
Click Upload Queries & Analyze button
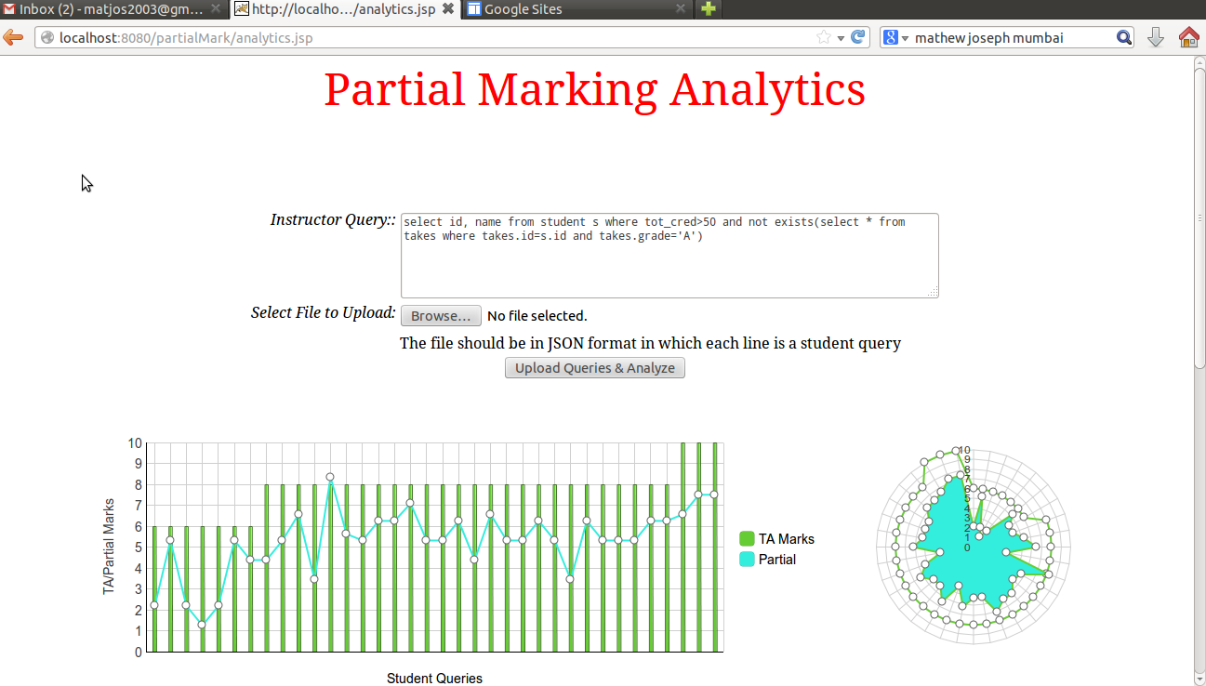pos(595,368)
